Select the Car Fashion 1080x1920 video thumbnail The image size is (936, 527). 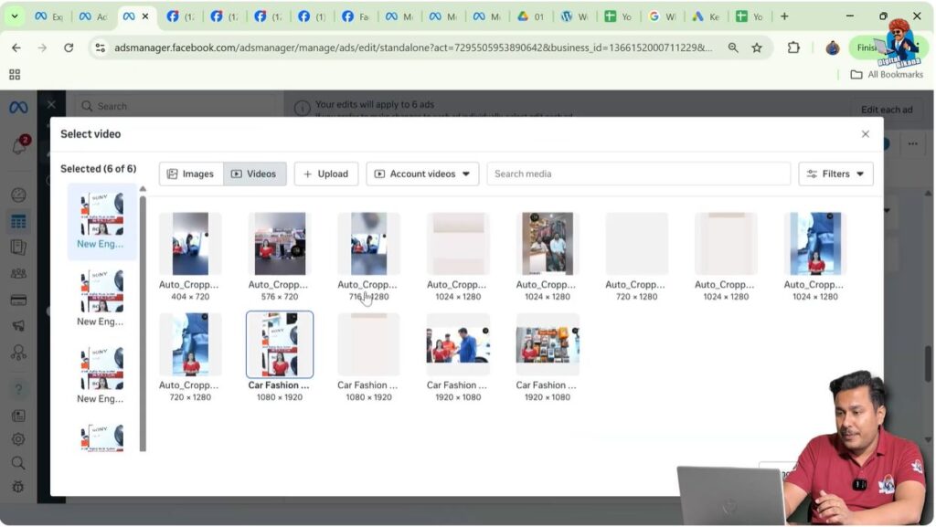280,344
